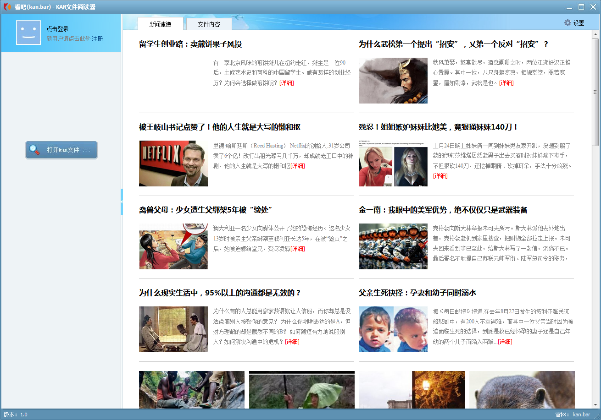Click 详细 link in the 沟通 article

point(292,342)
